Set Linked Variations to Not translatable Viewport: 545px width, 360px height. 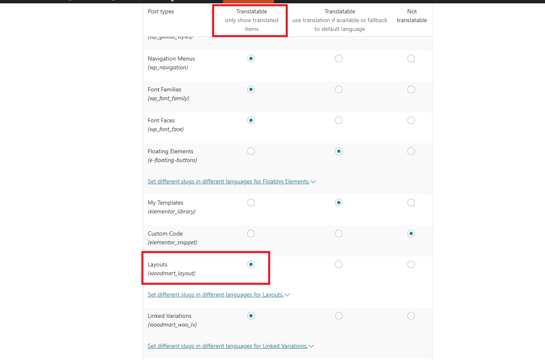(x=411, y=316)
